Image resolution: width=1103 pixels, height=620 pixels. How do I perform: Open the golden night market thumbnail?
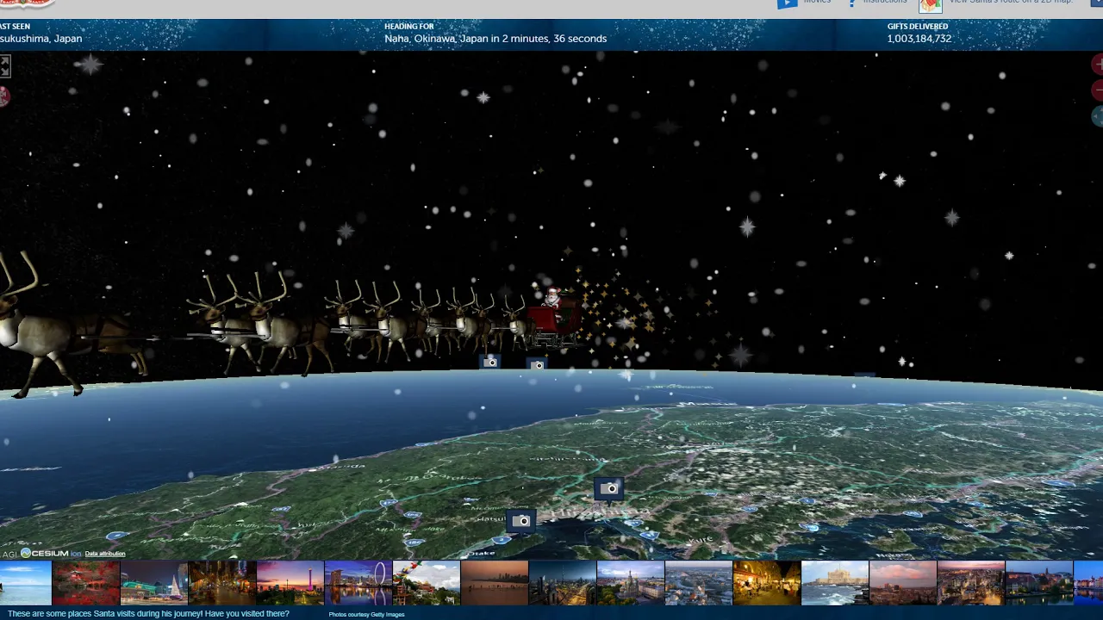pos(766,583)
